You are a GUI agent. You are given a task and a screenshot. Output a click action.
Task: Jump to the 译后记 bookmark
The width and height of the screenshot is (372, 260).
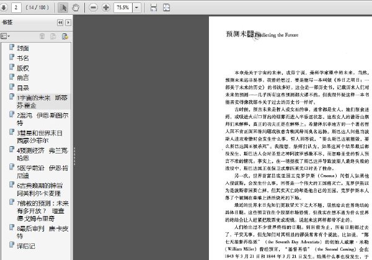26,246
